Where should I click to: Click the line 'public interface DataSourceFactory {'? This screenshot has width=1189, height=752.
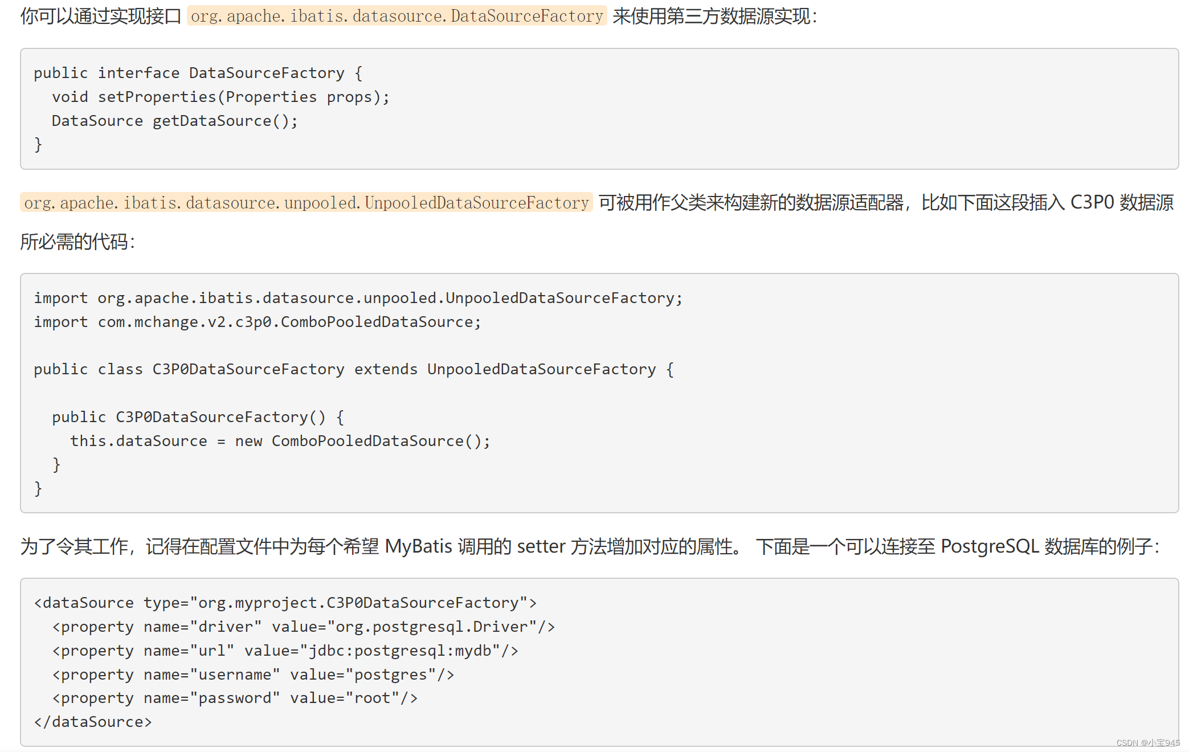[x=198, y=73]
